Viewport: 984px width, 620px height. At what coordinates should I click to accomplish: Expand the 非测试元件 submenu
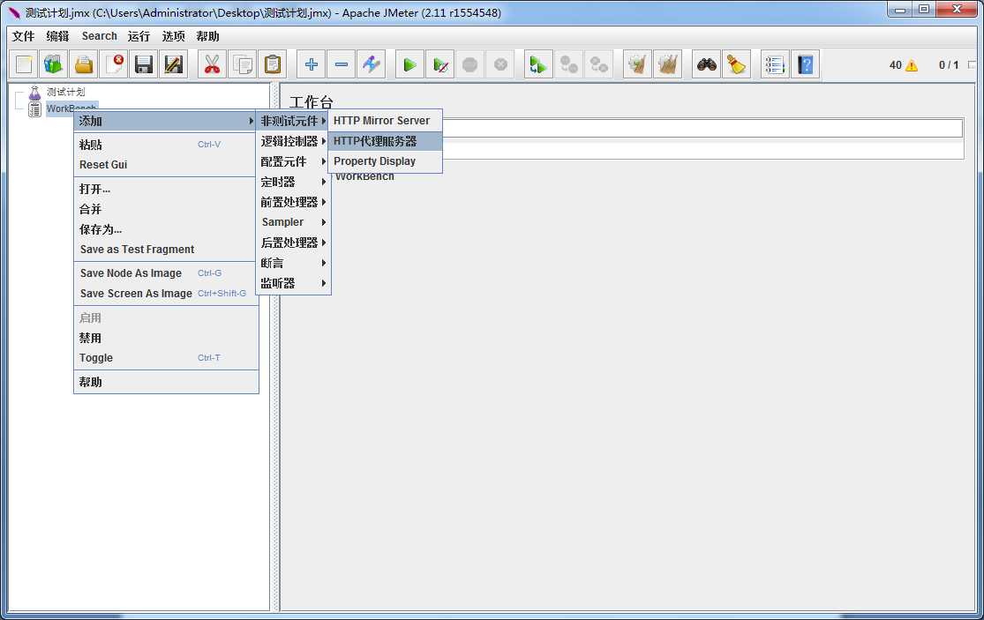pyautogui.click(x=293, y=121)
